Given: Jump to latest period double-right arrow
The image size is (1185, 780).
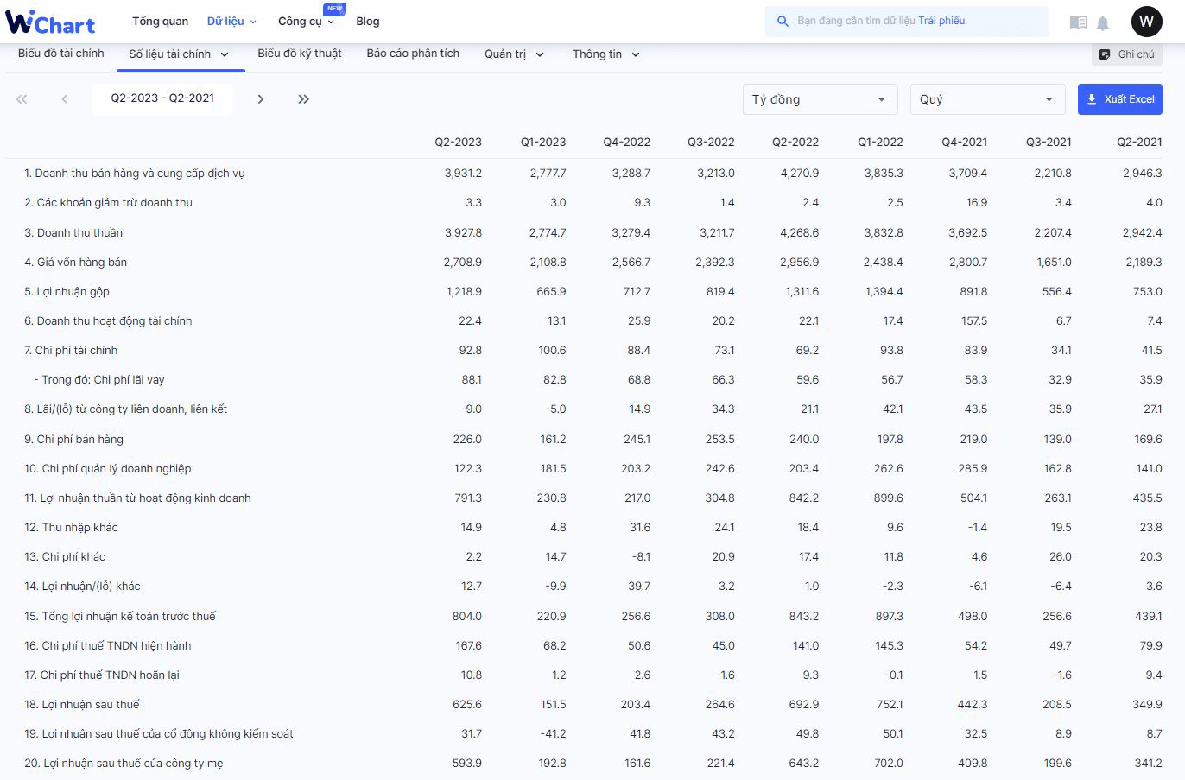Looking at the screenshot, I should [303, 99].
